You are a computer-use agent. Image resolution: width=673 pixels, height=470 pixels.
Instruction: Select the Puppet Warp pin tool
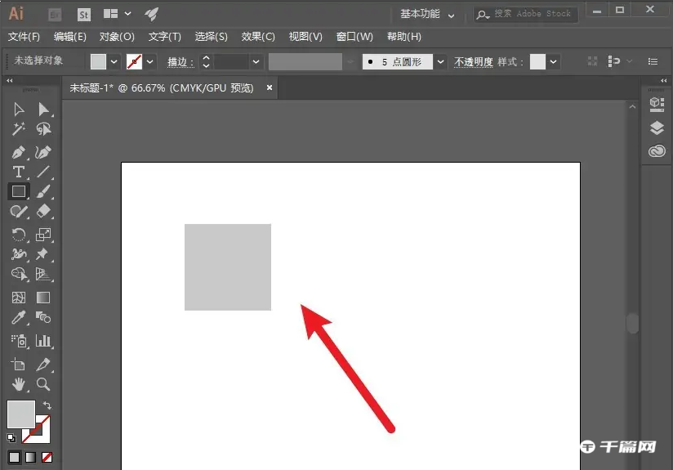pos(42,254)
